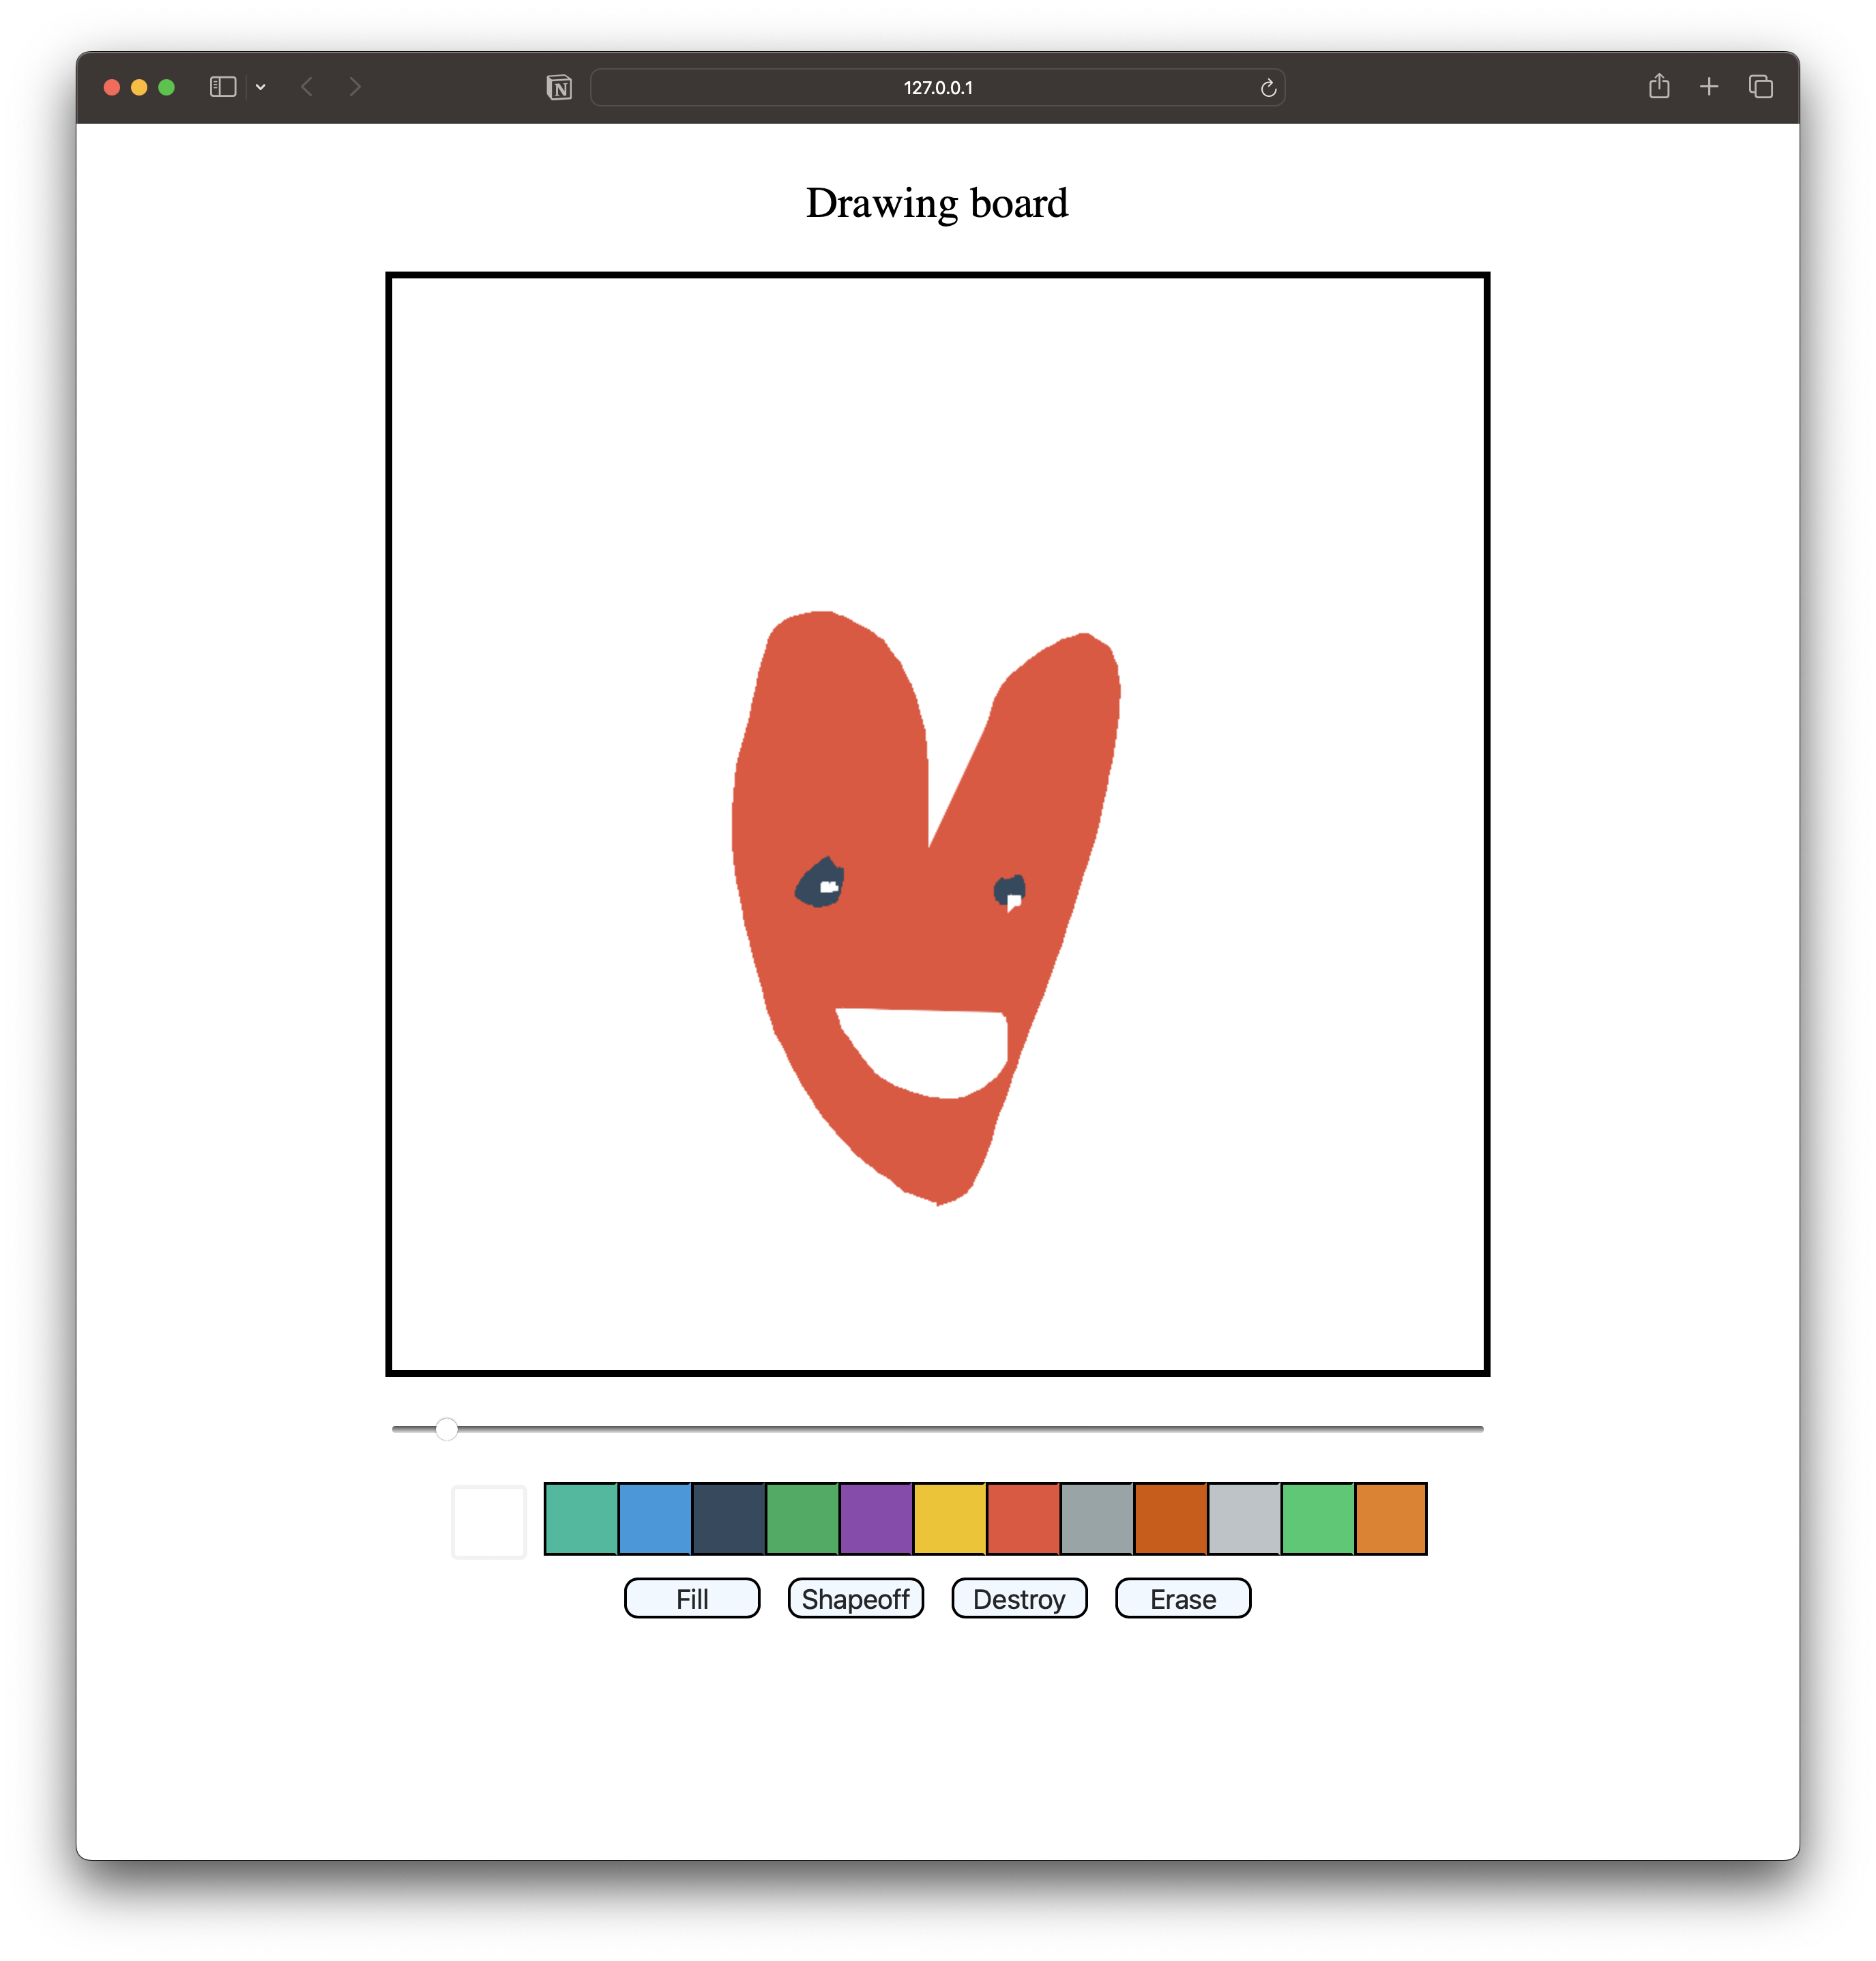Click the 127.0.0.1 address bar
1876x1961 pixels.
point(937,88)
